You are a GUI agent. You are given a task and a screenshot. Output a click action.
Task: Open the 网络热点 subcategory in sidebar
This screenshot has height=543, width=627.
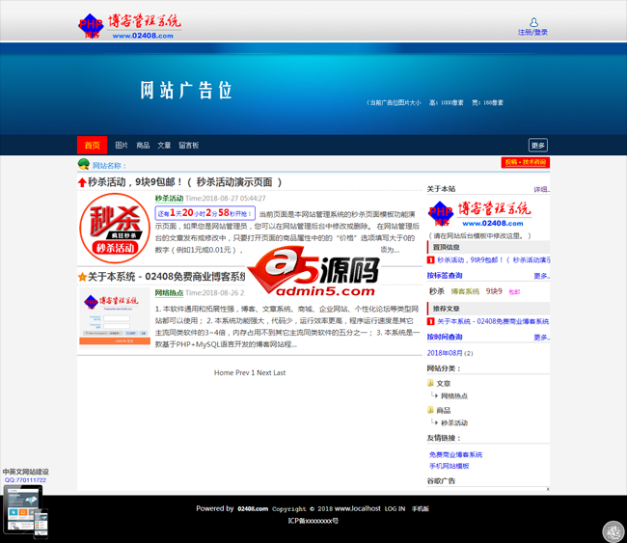[x=454, y=395]
